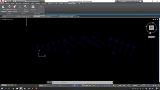This screenshot has width=160, height=90.
Task: Toggle grid display in status bar
Action: tap(45, 85)
